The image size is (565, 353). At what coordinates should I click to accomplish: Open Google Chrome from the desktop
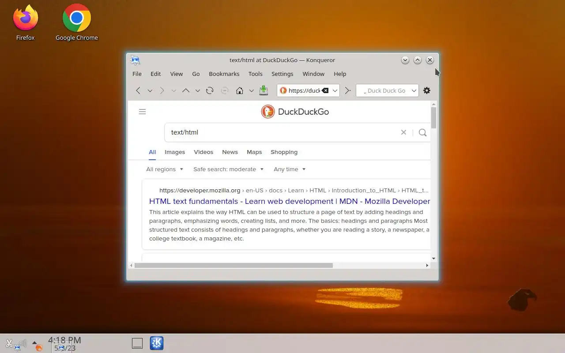click(77, 23)
